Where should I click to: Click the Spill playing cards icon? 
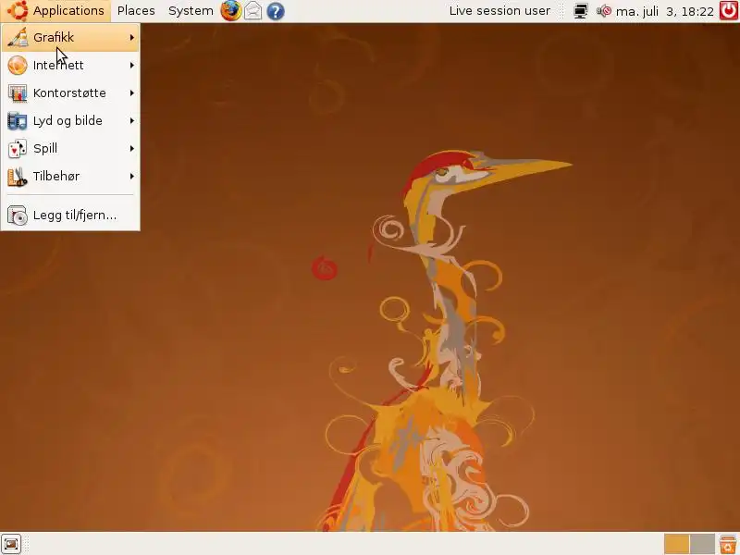tap(17, 149)
